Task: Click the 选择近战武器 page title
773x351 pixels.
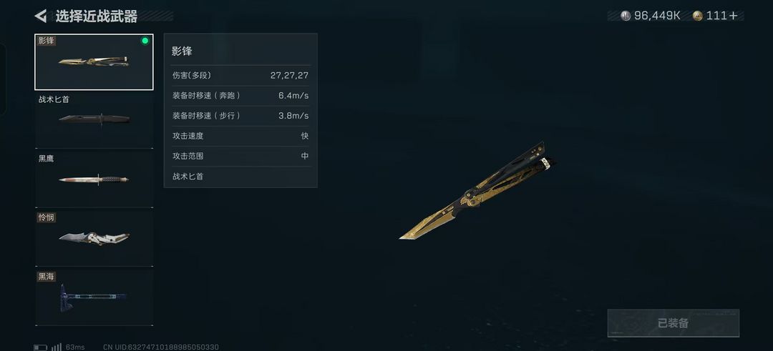Action: click(96, 16)
